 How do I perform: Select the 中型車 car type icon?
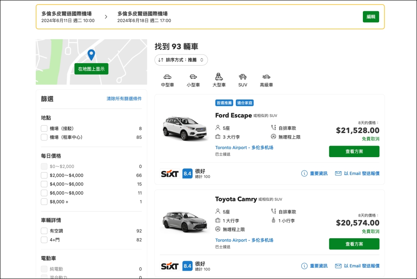(x=167, y=77)
